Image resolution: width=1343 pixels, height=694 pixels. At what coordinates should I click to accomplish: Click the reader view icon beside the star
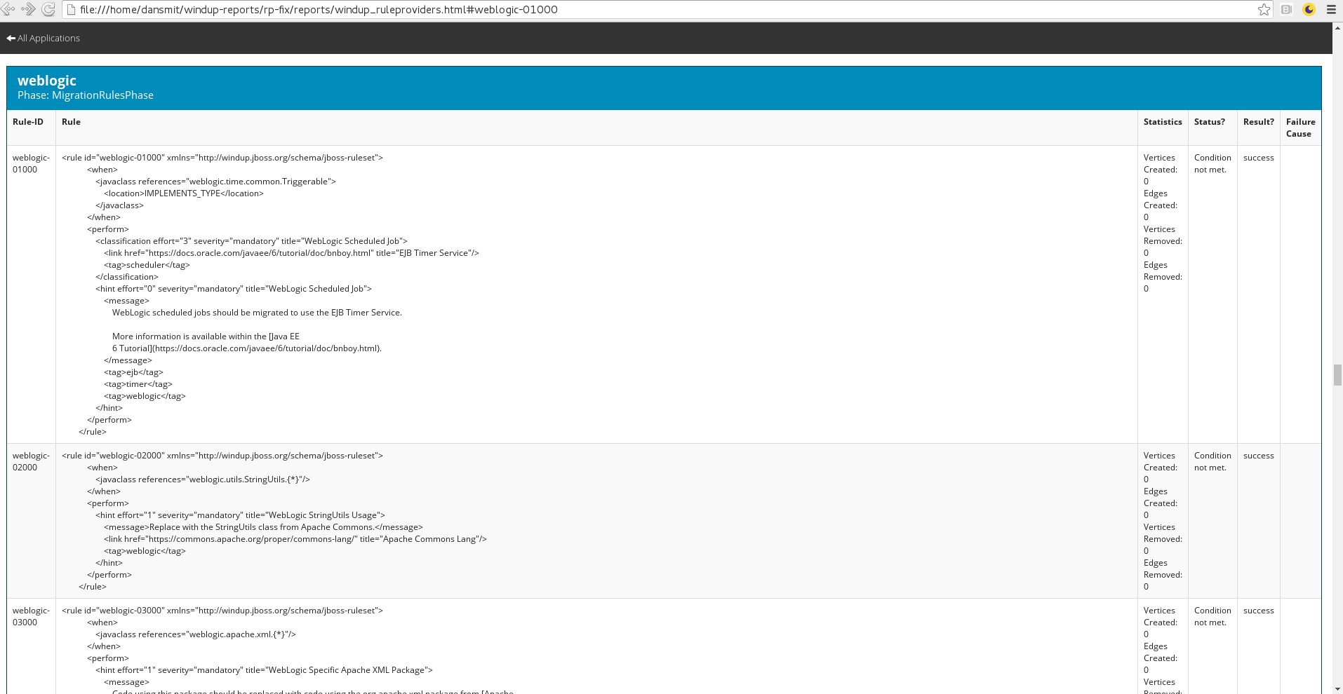coord(1286,9)
